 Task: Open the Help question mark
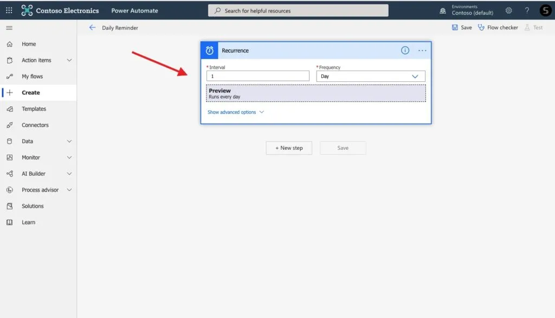click(x=527, y=11)
